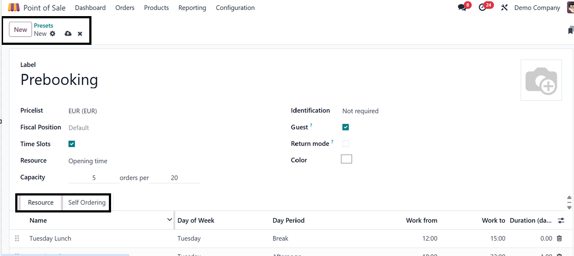Screen dimensions: 574x256
Task: Open the column settings adjust icon
Action: 561,221
